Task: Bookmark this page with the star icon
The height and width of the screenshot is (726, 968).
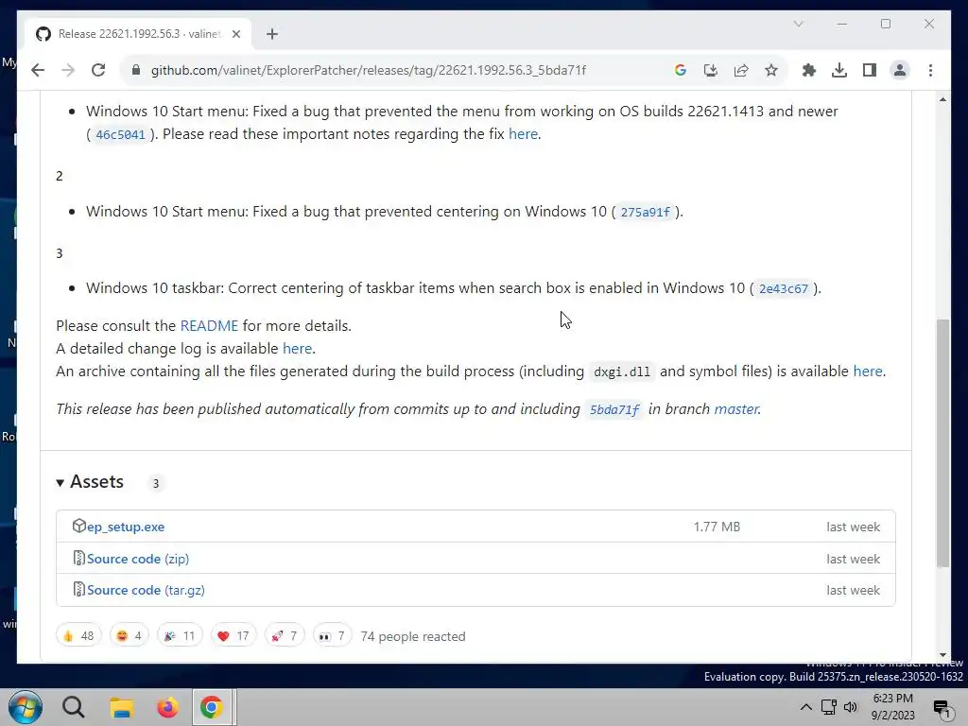Action: 771,70
